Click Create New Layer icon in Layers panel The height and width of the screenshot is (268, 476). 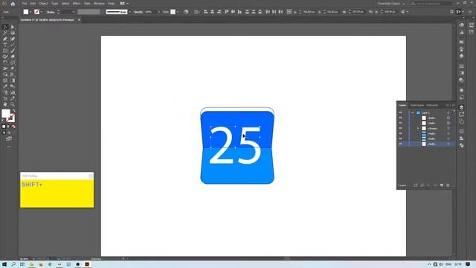point(441,185)
